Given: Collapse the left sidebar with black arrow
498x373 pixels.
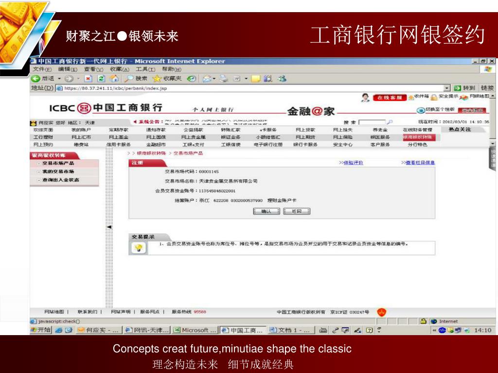Looking at the screenshot, I should (x=109, y=227).
